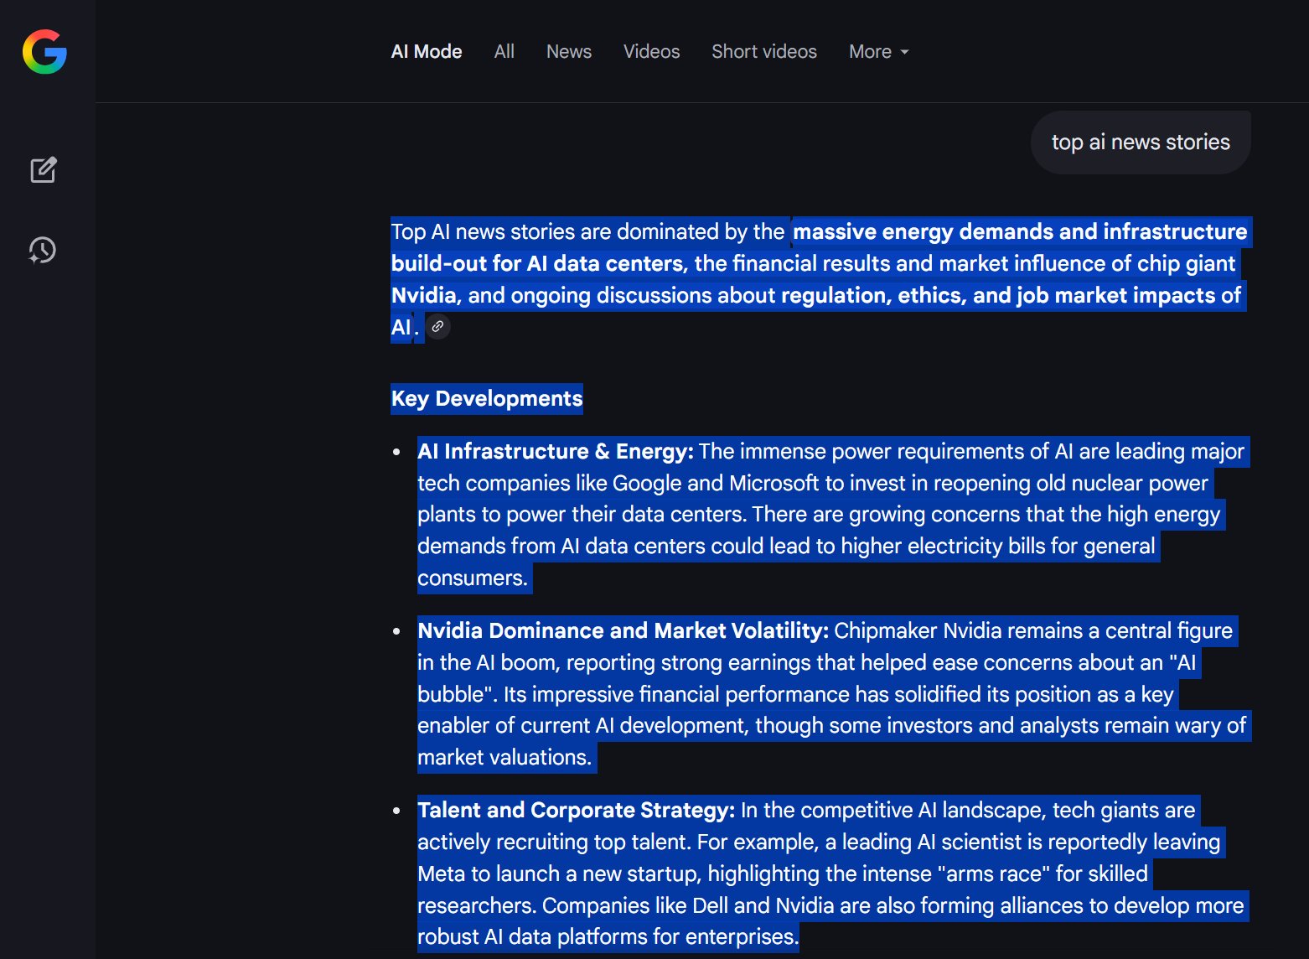Image resolution: width=1309 pixels, height=959 pixels.
Task: Expand the More dropdown menu
Action: coord(878,52)
